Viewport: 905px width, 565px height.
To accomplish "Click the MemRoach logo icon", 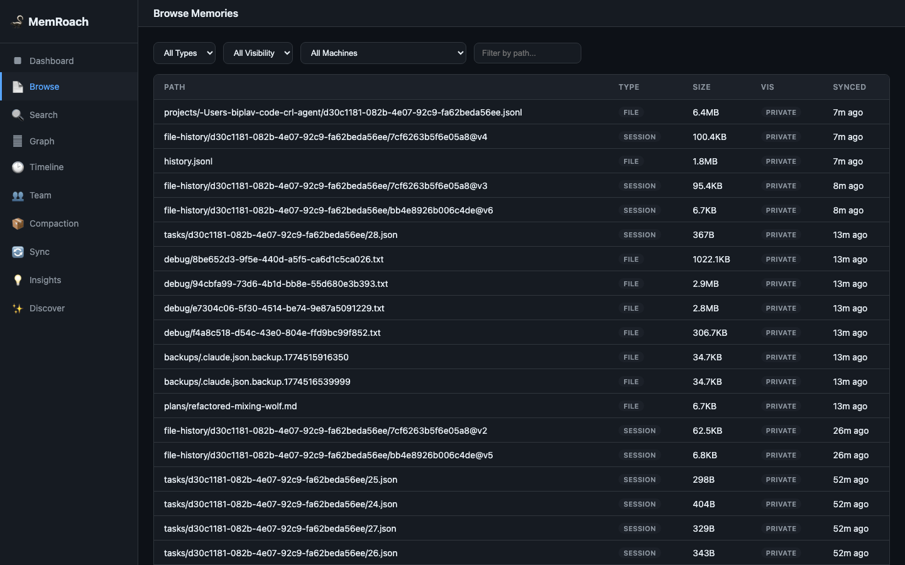I will tap(18, 21).
